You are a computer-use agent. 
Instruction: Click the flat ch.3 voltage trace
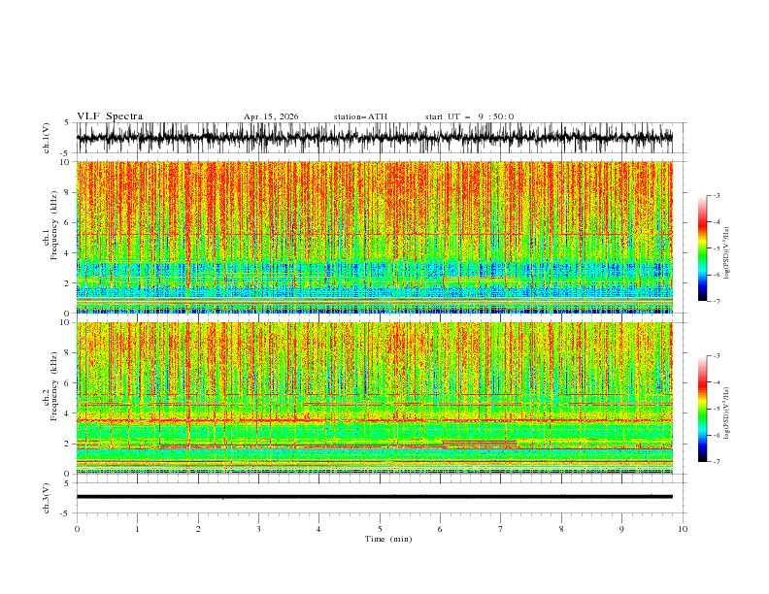(x=375, y=497)
